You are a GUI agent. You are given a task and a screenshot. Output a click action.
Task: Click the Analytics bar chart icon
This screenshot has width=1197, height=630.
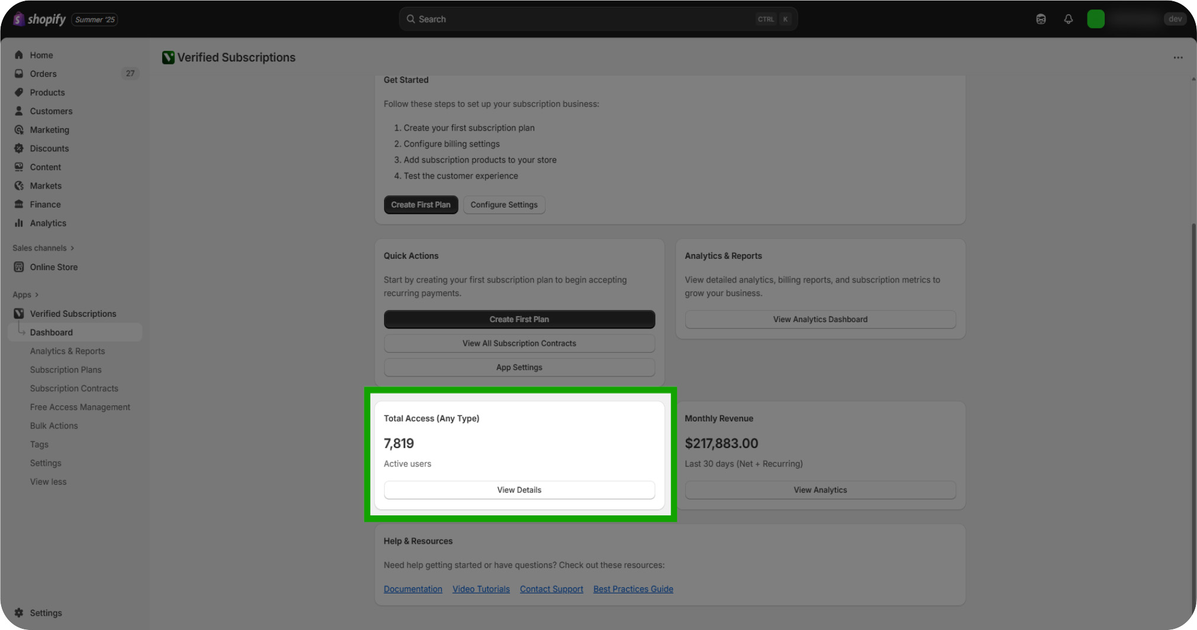[19, 223]
